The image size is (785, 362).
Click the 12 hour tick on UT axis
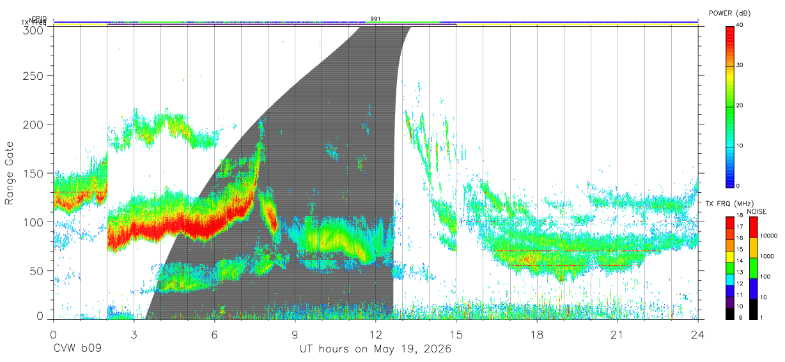click(375, 335)
